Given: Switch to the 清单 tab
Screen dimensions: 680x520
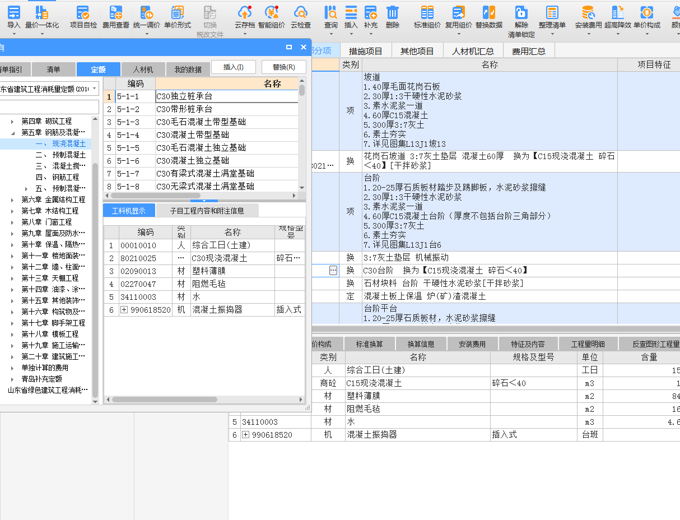Looking at the screenshot, I should tap(53, 69).
